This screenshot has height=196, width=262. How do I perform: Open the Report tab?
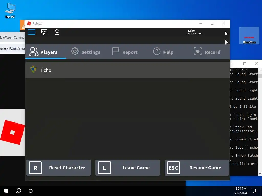pyautogui.click(x=125, y=52)
